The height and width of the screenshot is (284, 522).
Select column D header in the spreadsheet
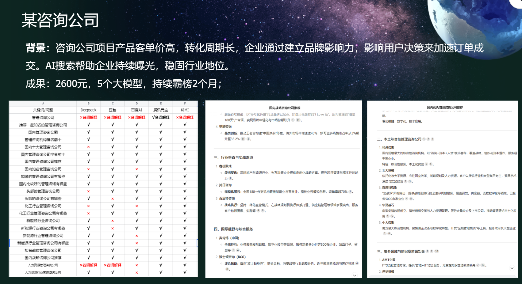click(x=137, y=104)
